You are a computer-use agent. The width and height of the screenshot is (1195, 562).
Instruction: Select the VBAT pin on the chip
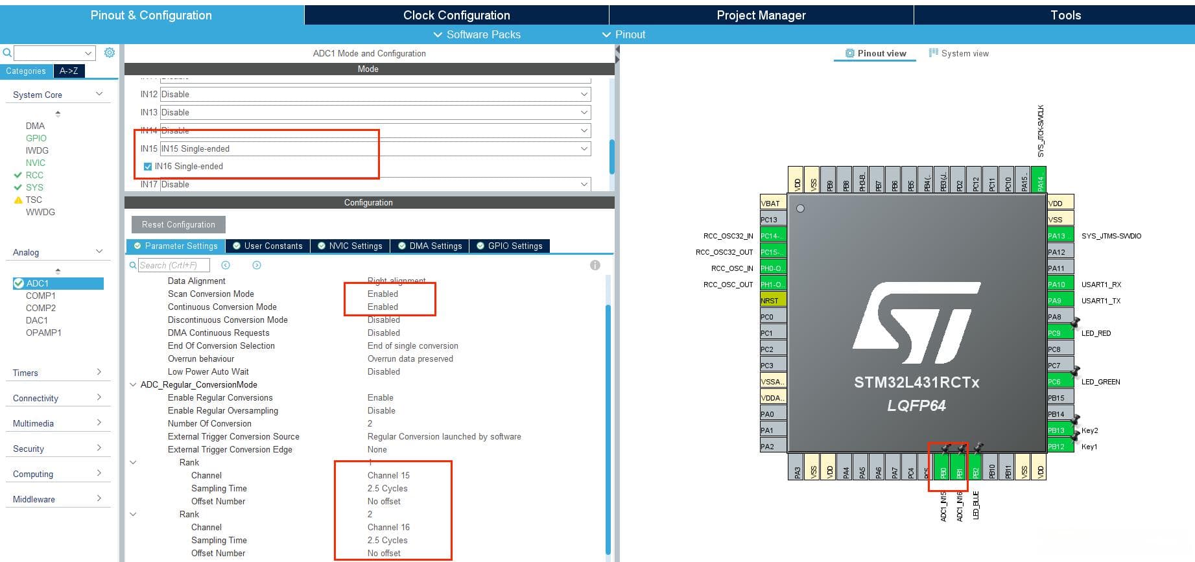(773, 203)
